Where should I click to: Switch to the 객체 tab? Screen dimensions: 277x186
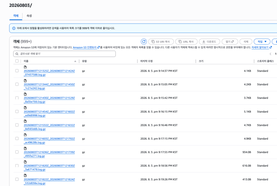pos(16,16)
